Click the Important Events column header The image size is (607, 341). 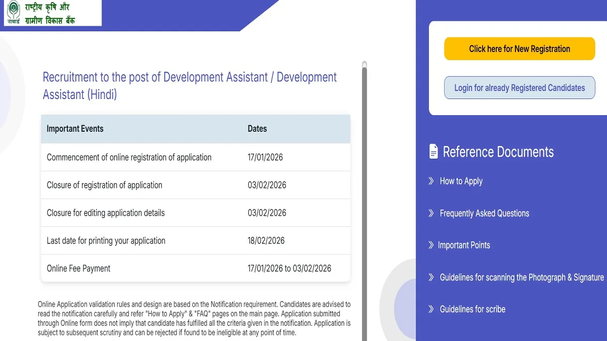75,129
